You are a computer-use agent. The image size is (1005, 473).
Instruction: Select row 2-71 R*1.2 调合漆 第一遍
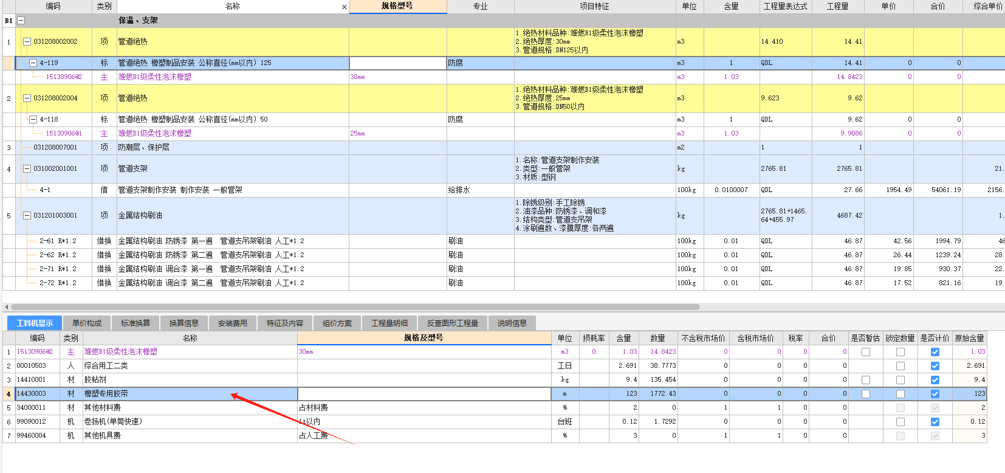click(503, 269)
